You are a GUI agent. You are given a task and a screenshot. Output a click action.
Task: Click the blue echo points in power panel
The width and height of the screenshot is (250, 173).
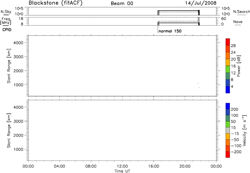pos(198,85)
